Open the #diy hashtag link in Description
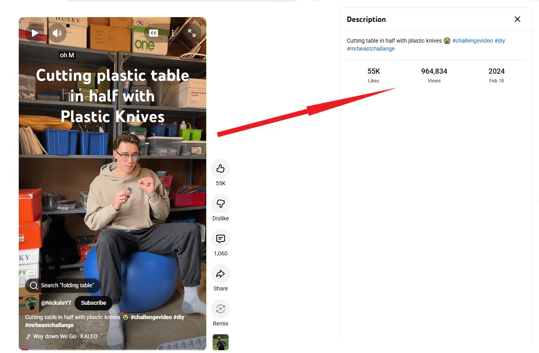This screenshot has width=539, height=353. 500,41
